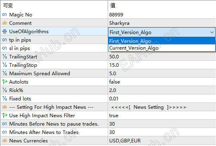Screen dimensions: 216x146
Task: Click the string icon beside News Currencies
Action: point(4,140)
